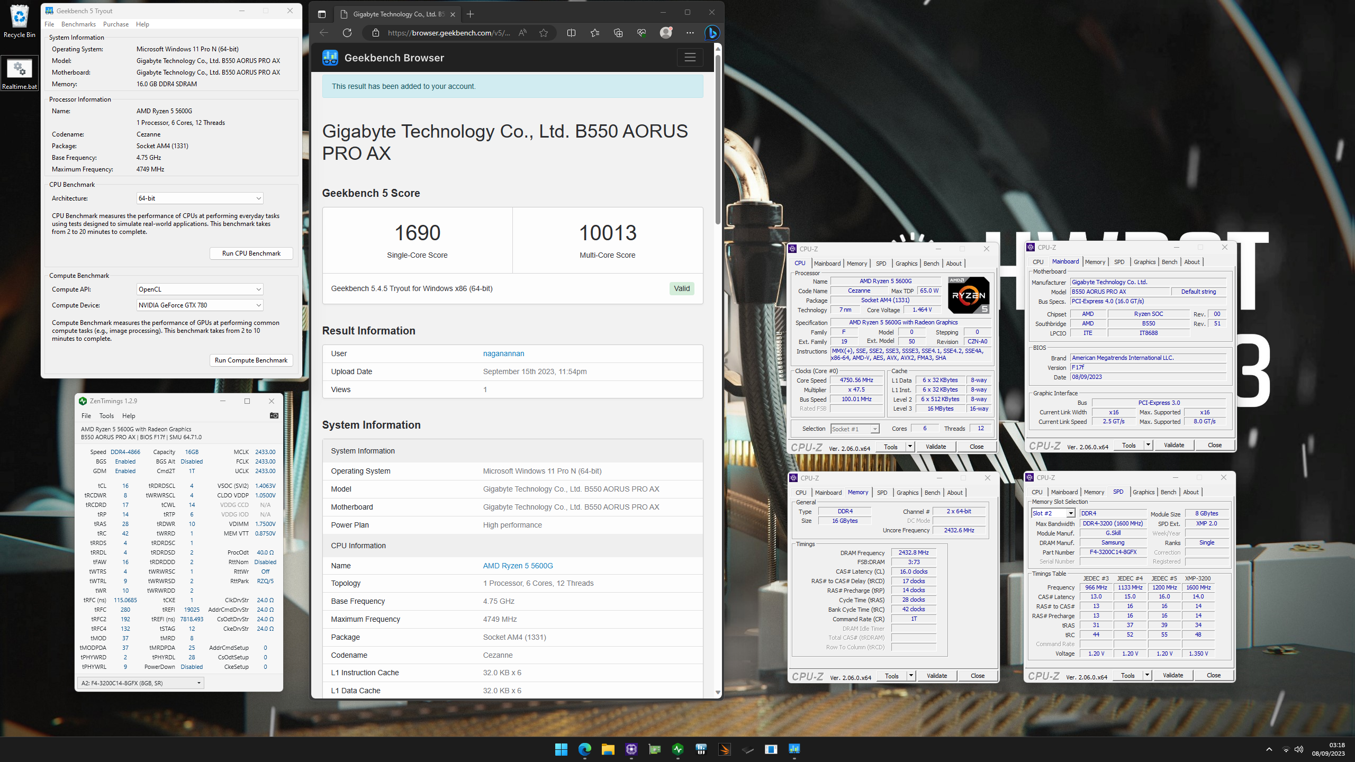
Task: Open a new Edge tab with the plus
Action: (471, 14)
